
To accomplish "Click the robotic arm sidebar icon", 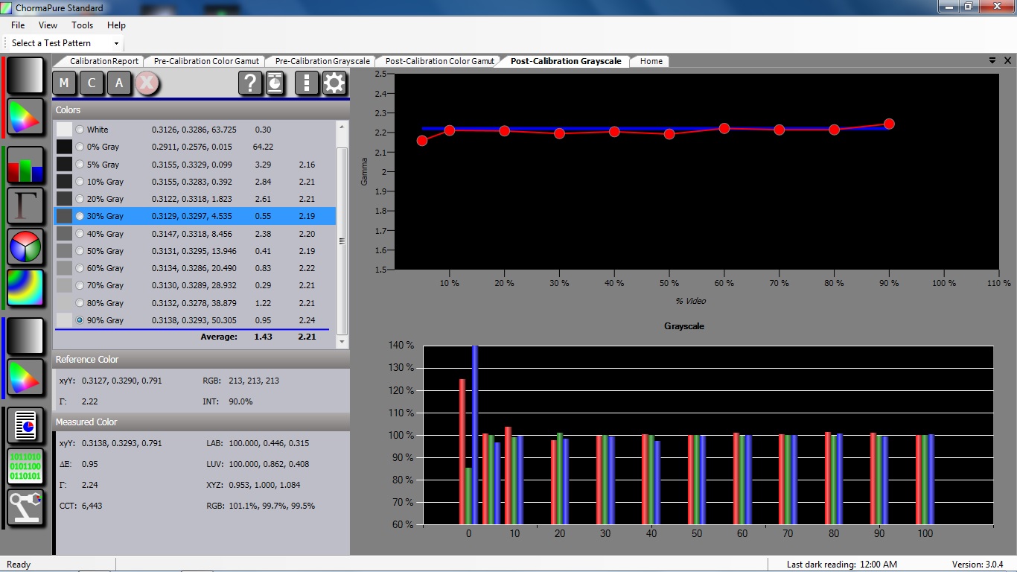I will 25,507.
